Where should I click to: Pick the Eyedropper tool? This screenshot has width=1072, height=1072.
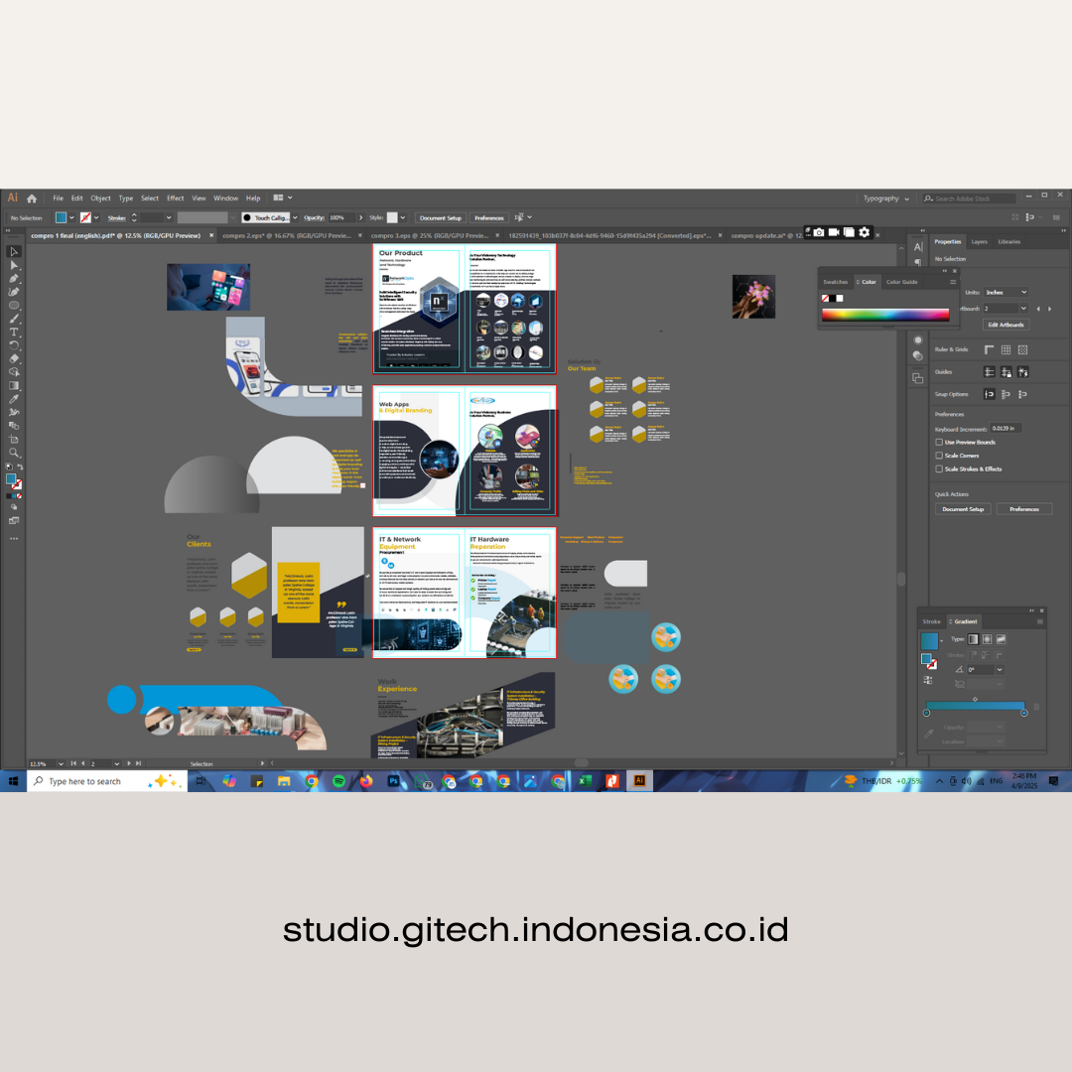(14, 399)
